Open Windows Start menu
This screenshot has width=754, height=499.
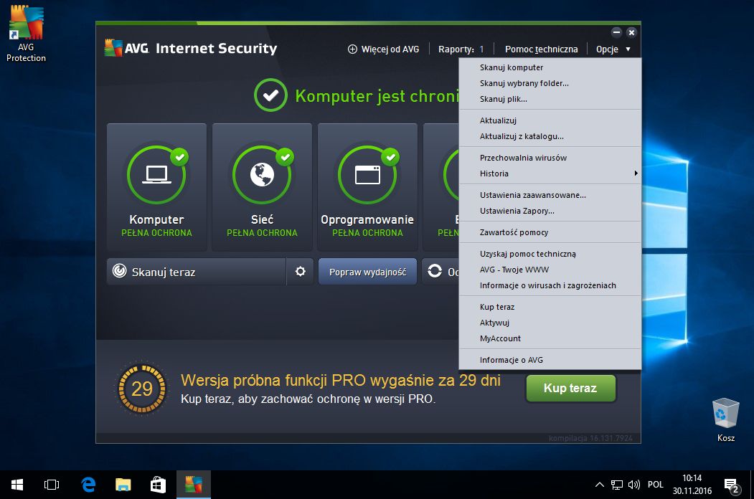click(x=17, y=485)
